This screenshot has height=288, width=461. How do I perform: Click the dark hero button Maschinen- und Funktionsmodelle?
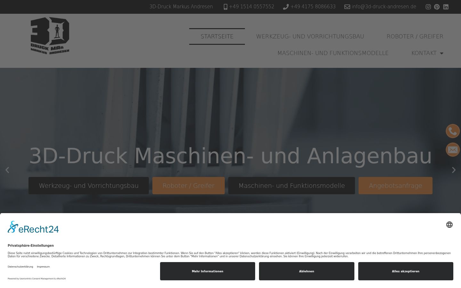292,186
